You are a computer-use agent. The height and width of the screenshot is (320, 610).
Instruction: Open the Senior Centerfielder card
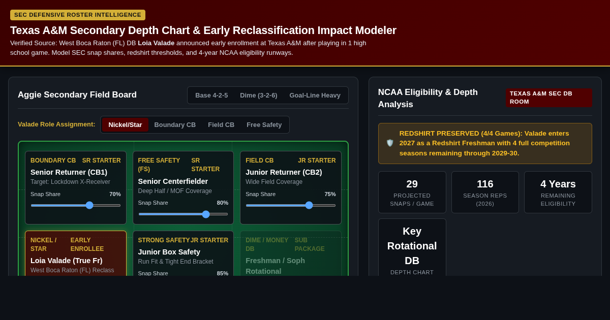coord(183,187)
